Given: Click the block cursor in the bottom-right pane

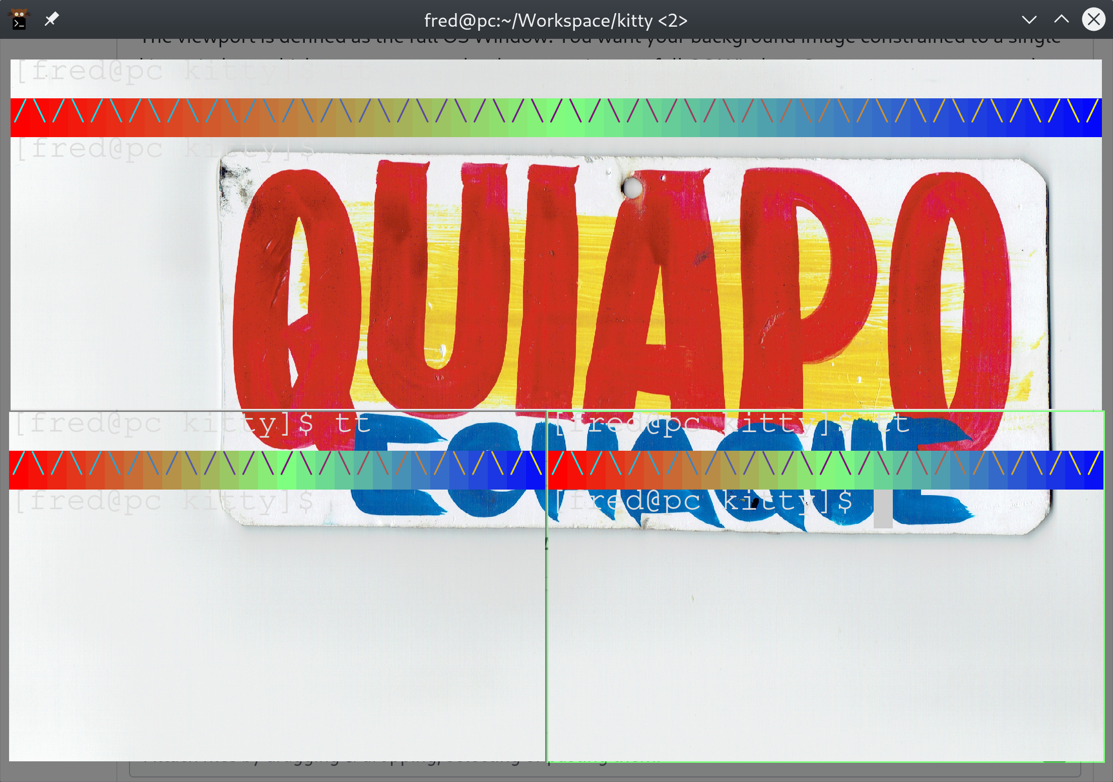Looking at the screenshot, I should coord(883,509).
